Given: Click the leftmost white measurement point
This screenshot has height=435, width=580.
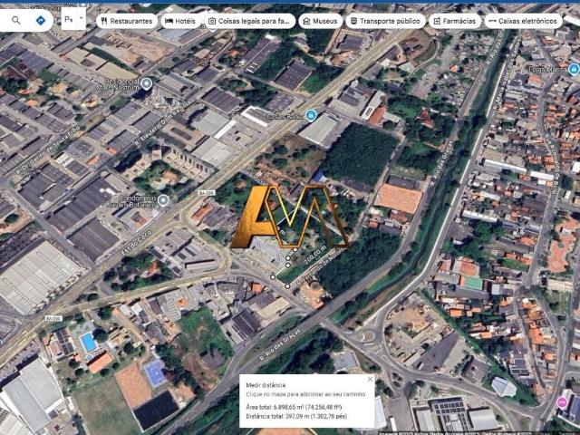Looking at the screenshot, I should (273, 277).
